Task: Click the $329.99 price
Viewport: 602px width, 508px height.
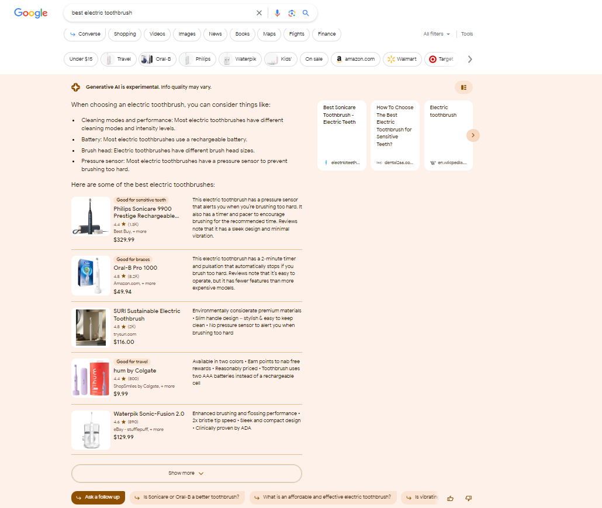Action: pos(124,240)
